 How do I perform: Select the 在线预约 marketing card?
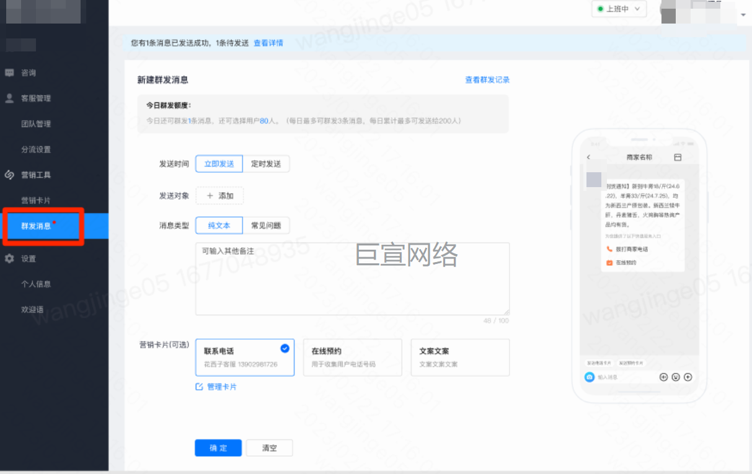[352, 357]
